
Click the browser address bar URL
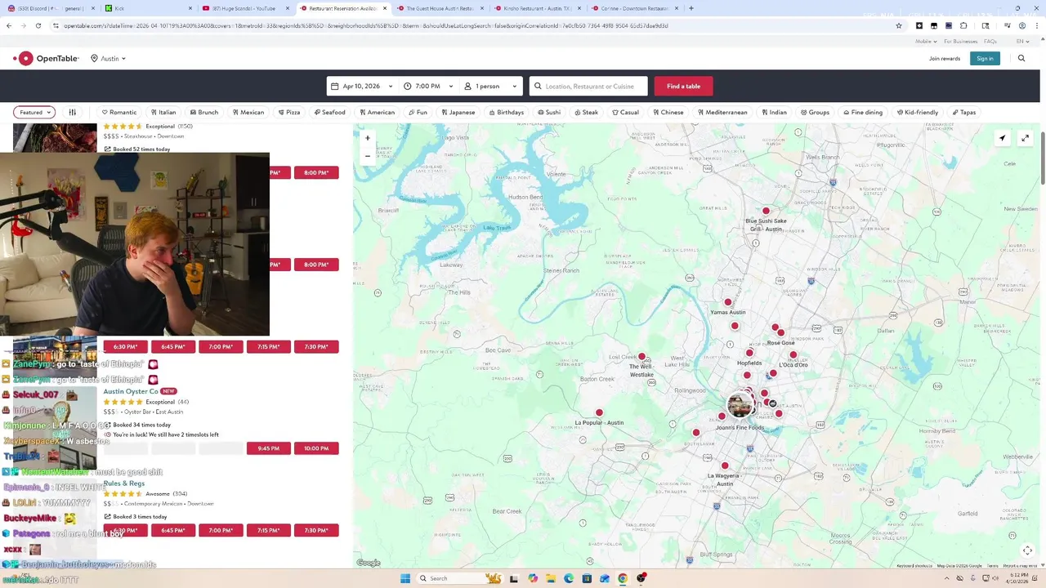(x=366, y=25)
